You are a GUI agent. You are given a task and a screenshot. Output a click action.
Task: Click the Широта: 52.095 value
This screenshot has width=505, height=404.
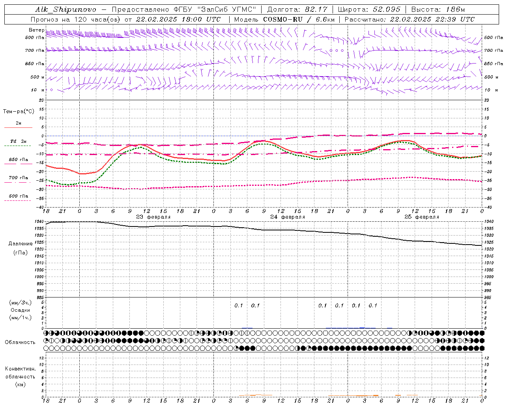(369, 9)
